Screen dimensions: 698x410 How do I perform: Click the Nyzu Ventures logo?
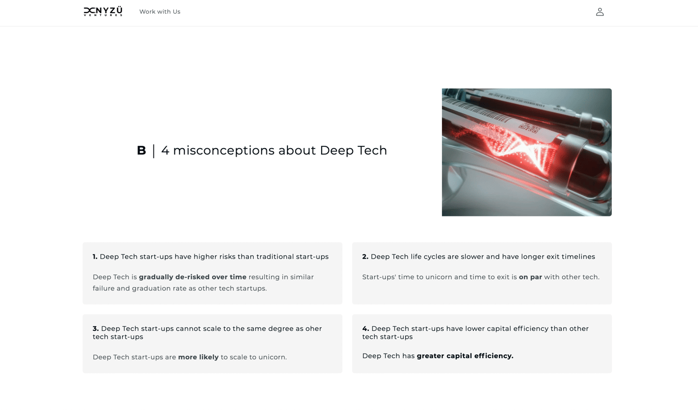pyautogui.click(x=103, y=11)
